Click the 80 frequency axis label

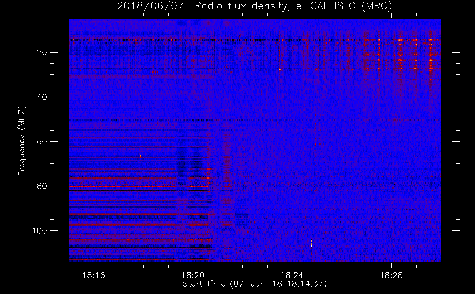[42, 186]
